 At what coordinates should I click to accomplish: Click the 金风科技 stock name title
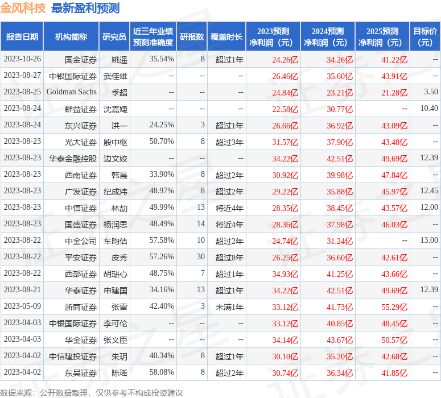(23, 8)
